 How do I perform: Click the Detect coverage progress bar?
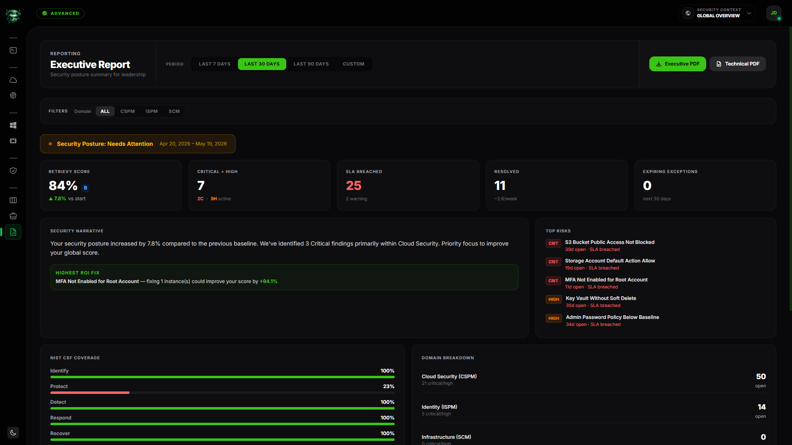222,408
